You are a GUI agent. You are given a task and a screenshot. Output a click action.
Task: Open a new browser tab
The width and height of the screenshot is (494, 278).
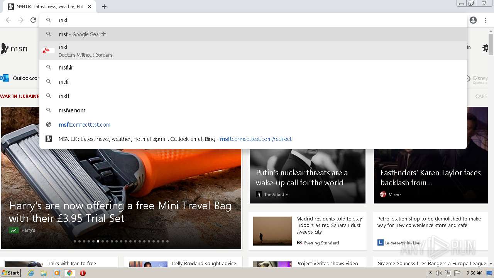104,7
